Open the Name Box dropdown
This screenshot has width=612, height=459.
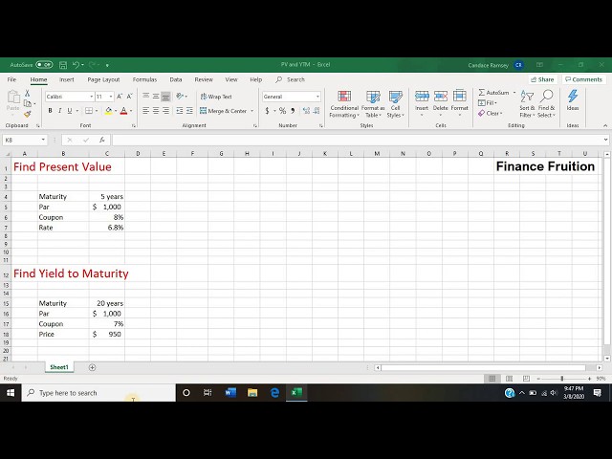click(x=43, y=140)
